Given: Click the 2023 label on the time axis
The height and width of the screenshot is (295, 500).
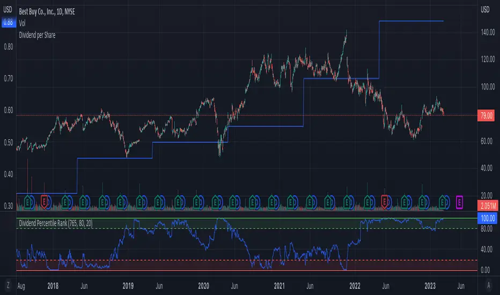Looking at the screenshot, I should (430, 286).
